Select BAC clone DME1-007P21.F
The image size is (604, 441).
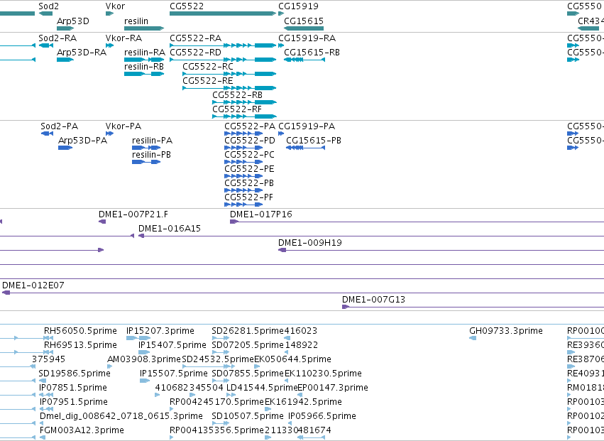tap(133, 214)
